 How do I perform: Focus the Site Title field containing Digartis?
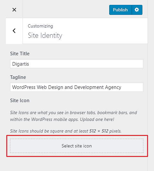(x=77, y=64)
